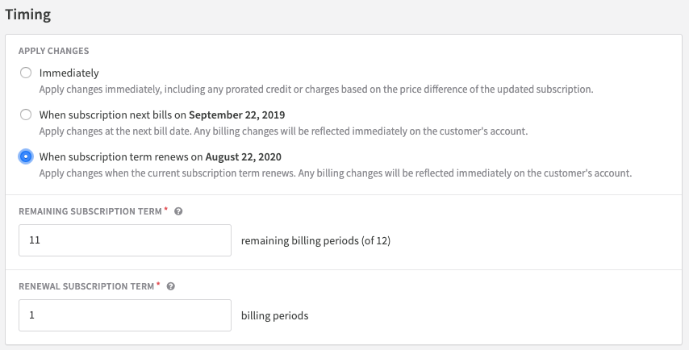The height and width of the screenshot is (350, 689).
Task: Open help icon beside Remaining Subscription Term
Action: click(178, 211)
